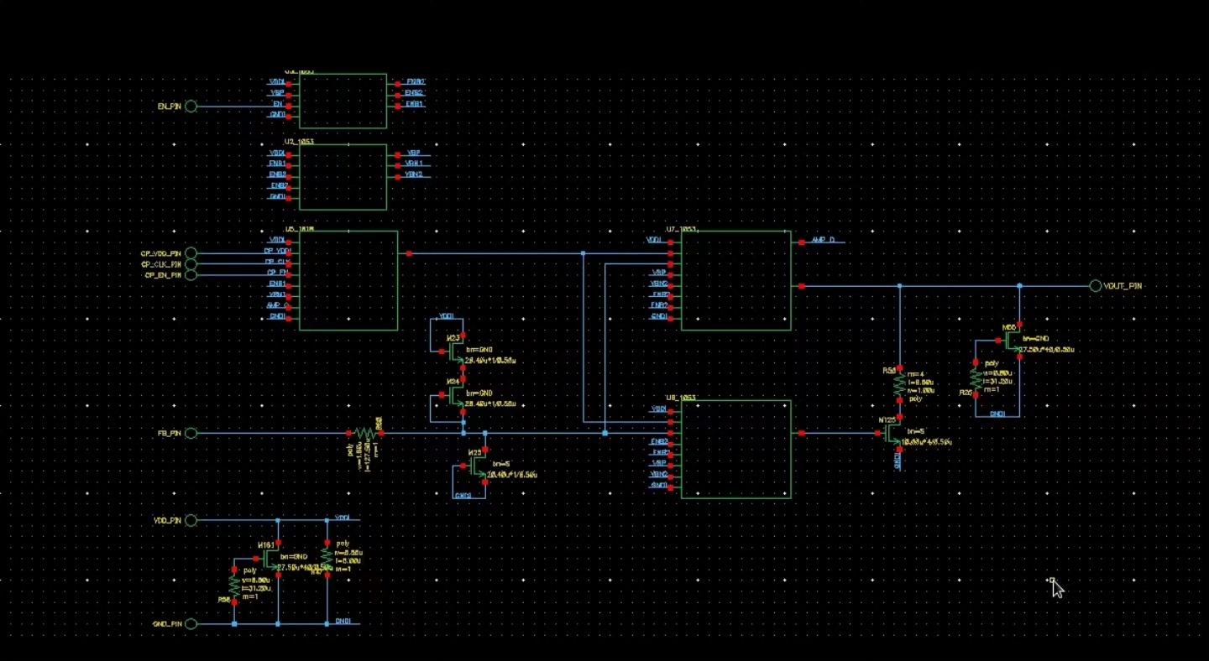Select the transistor below the FB_PIN wire

(478, 466)
